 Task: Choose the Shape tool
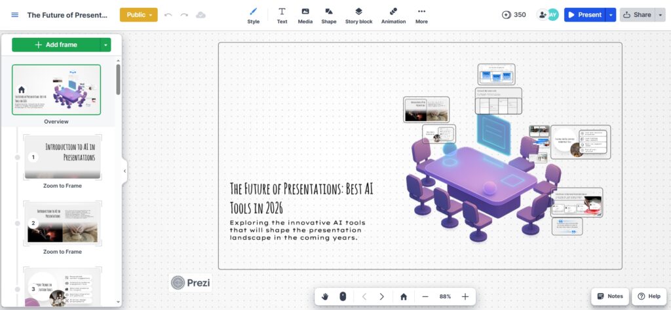click(x=329, y=16)
